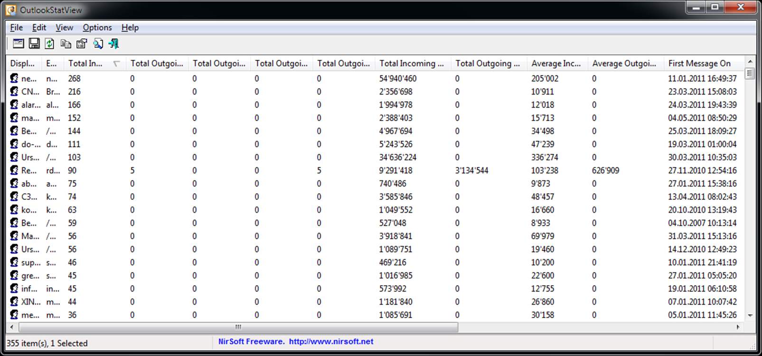
Task: Open the Properties toolbar icon
Action: coord(82,44)
